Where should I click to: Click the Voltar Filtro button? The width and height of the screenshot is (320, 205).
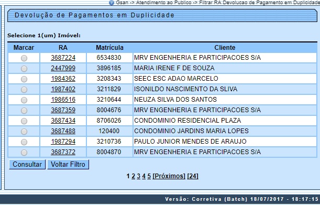[68, 164]
